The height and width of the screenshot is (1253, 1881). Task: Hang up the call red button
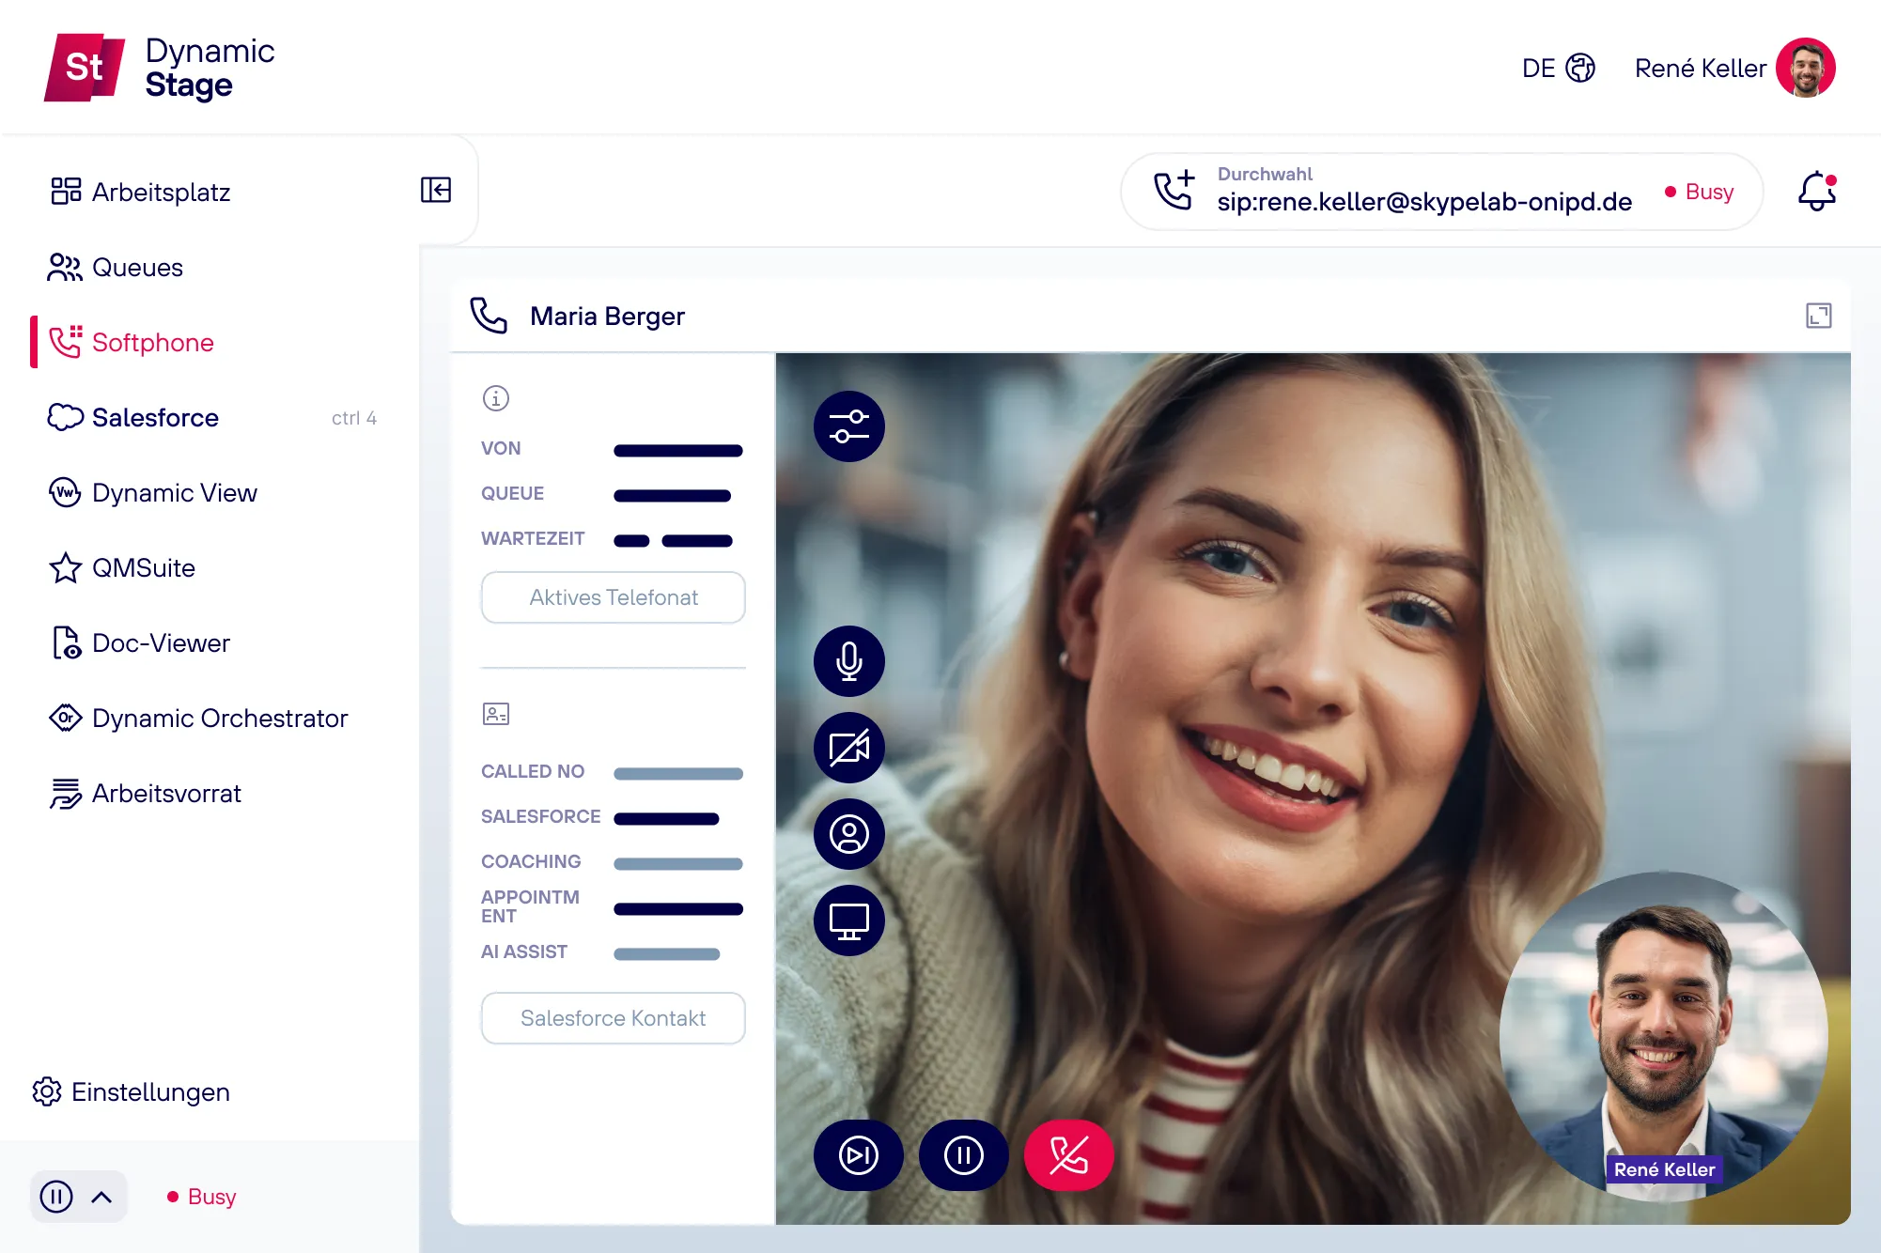1069,1155
